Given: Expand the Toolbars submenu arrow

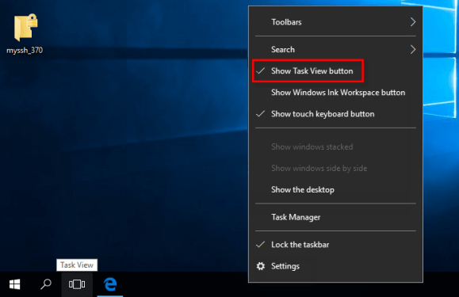Looking at the screenshot, I should pos(413,22).
